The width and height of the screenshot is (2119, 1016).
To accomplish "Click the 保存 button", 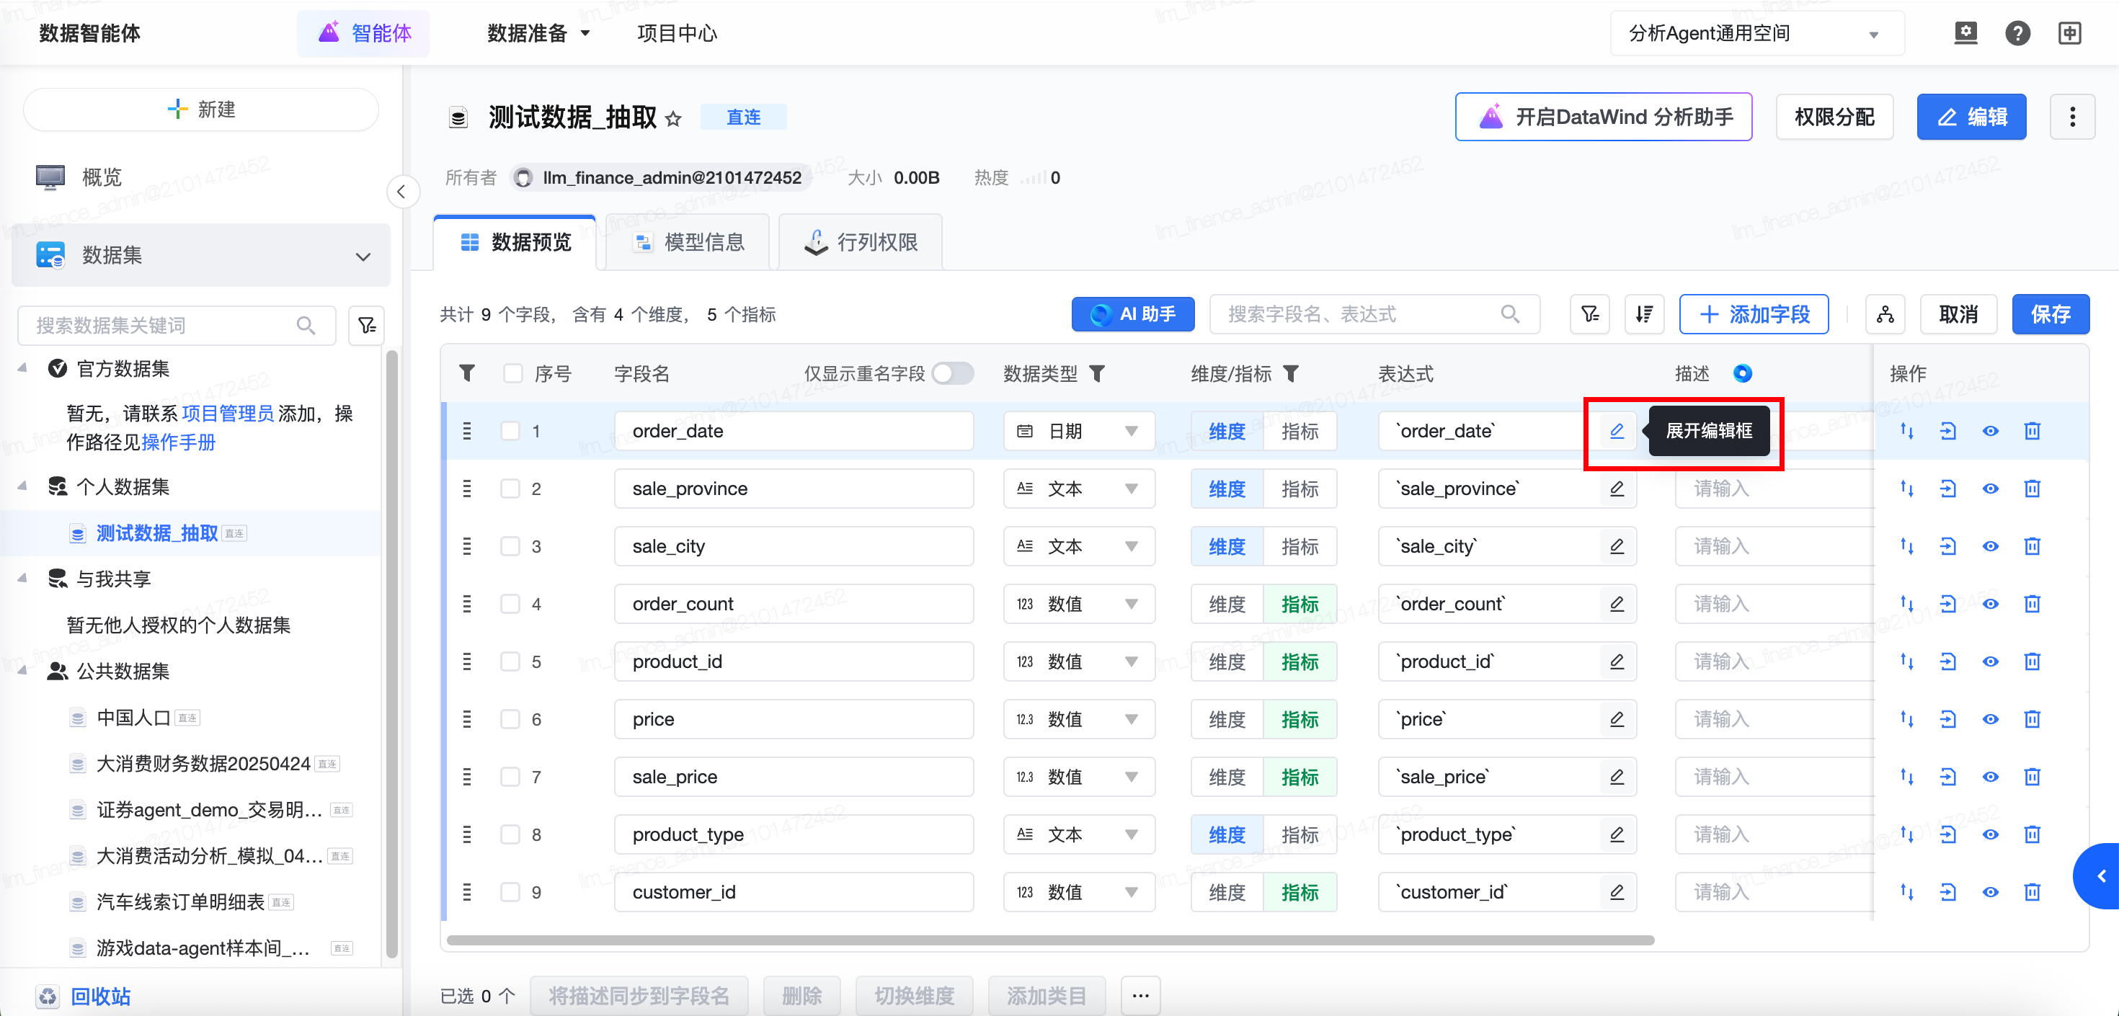I will 2050,313.
